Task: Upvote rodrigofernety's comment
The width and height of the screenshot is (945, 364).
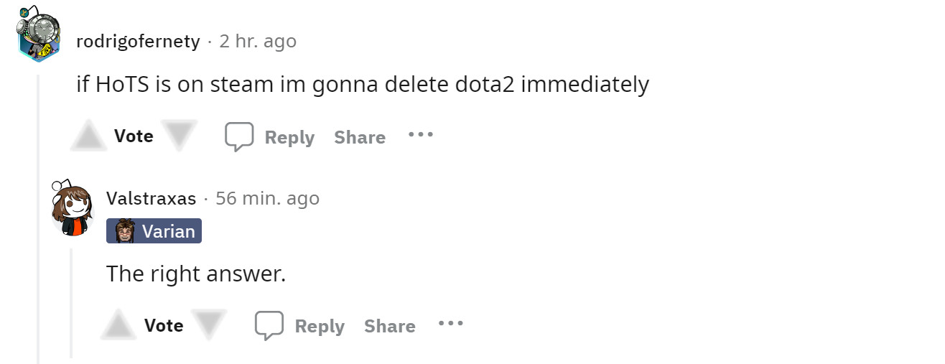Action: (88, 136)
